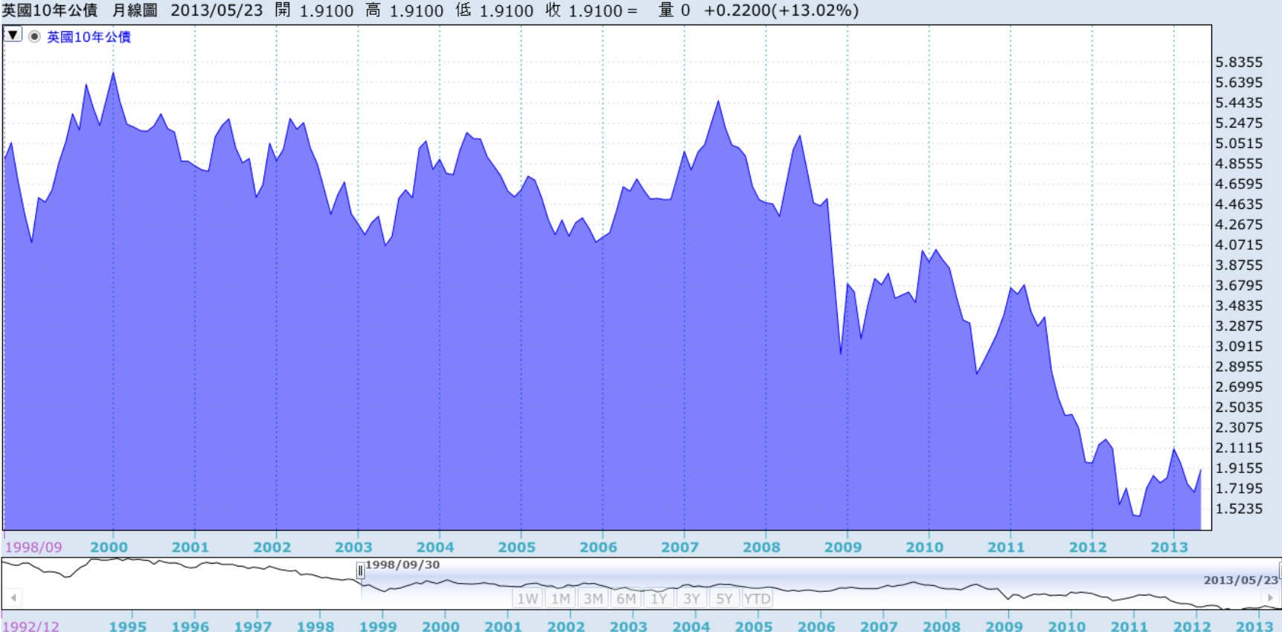Click the 1.9155 y-axis value
This screenshot has height=632, width=1282.
pos(1239,468)
